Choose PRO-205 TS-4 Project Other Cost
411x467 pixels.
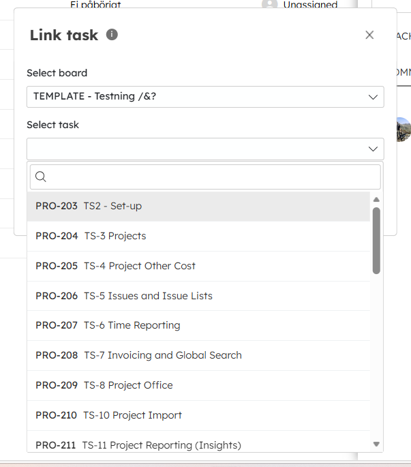(x=198, y=266)
